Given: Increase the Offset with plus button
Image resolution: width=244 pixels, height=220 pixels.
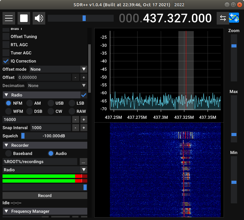Looking at the screenshot, I should (84, 77).
